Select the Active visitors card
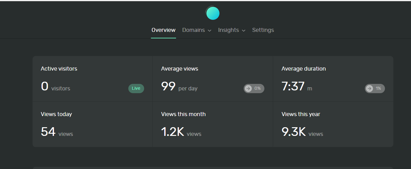The height and width of the screenshot is (169, 411). point(92,79)
